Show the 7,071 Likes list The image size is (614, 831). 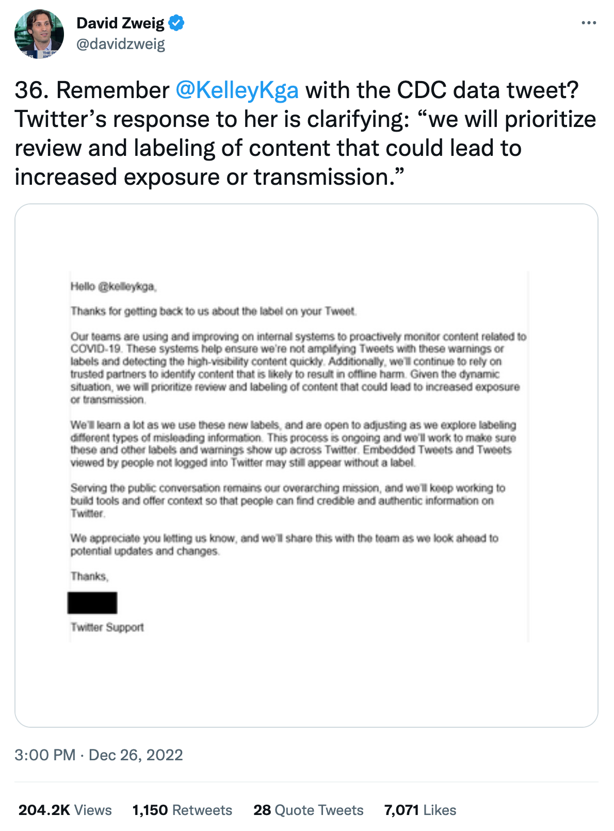click(x=420, y=810)
